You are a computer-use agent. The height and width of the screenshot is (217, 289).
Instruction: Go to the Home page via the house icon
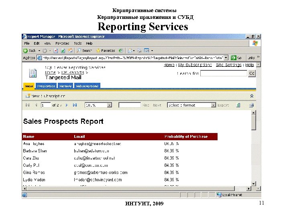click(x=70, y=51)
